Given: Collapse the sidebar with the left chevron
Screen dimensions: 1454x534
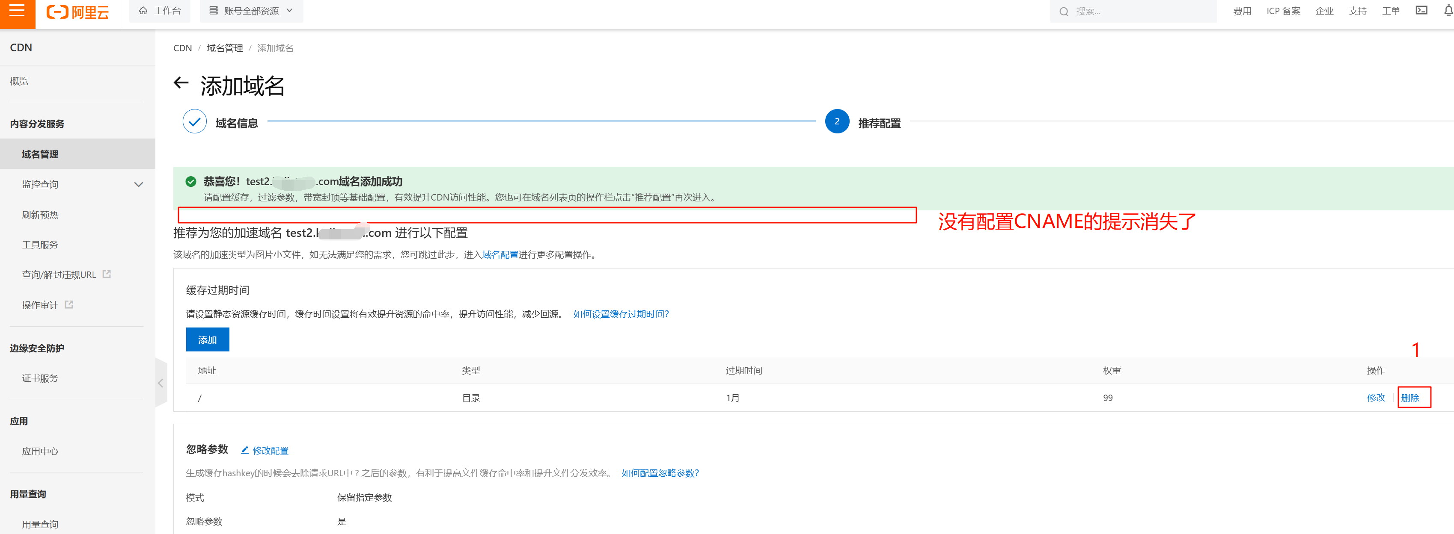Looking at the screenshot, I should (161, 383).
